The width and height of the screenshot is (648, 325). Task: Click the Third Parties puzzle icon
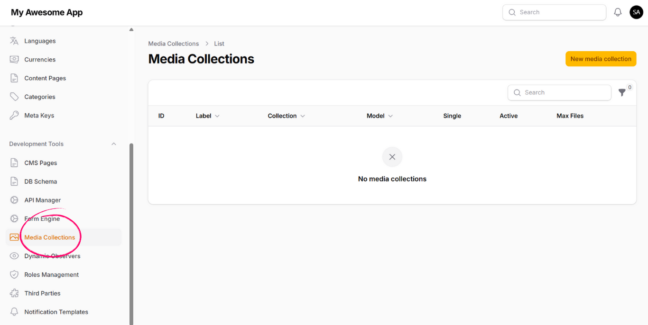pos(14,293)
